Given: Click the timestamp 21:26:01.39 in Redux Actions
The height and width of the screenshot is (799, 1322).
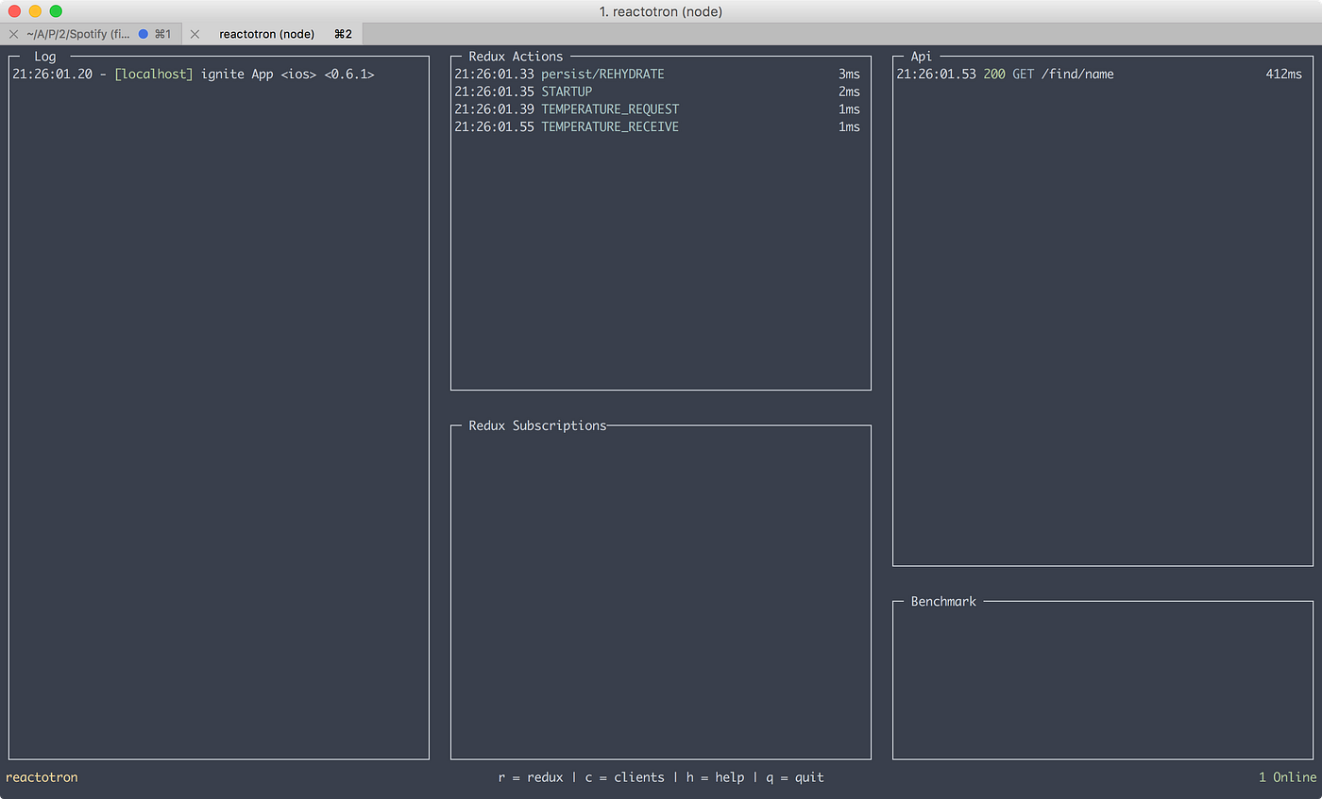Looking at the screenshot, I should pos(494,109).
